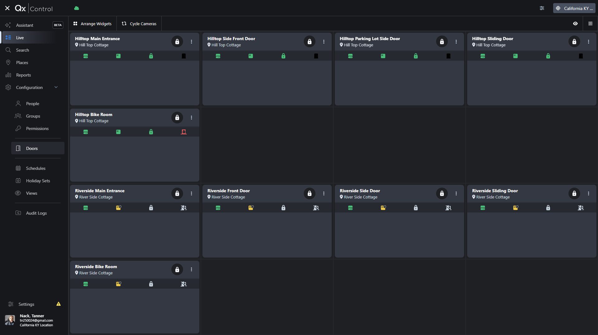Collapse the Configuration section chevron
Viewport: 598px width, 335px height.
[x=56, y=87]
